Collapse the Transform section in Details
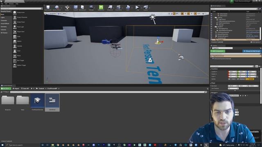The height and width of the screenshot is (147, 262). click(211, 69)
